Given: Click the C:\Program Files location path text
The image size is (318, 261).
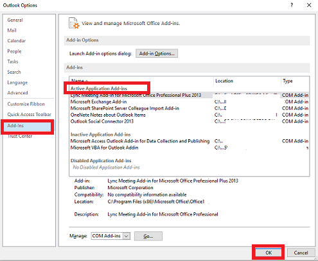Looking at the screenshot, I should coord(156,201).
